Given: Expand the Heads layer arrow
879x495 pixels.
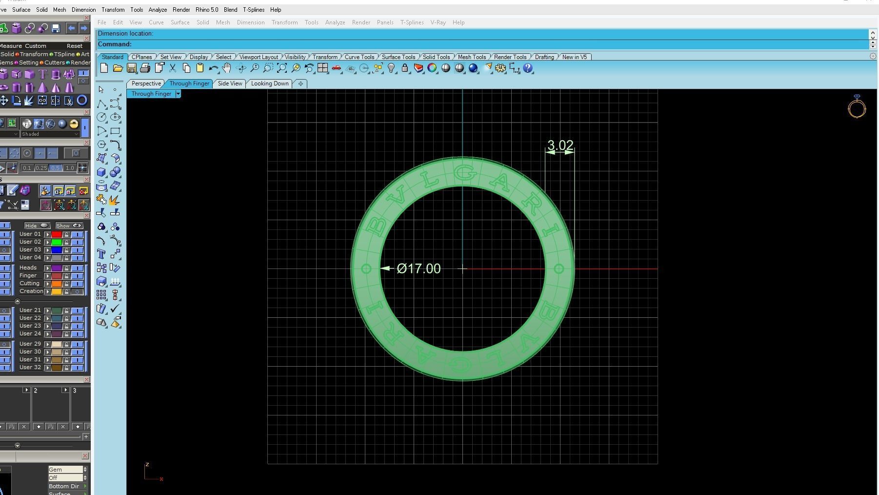Looking at the screenshot, I should [48, 268].
